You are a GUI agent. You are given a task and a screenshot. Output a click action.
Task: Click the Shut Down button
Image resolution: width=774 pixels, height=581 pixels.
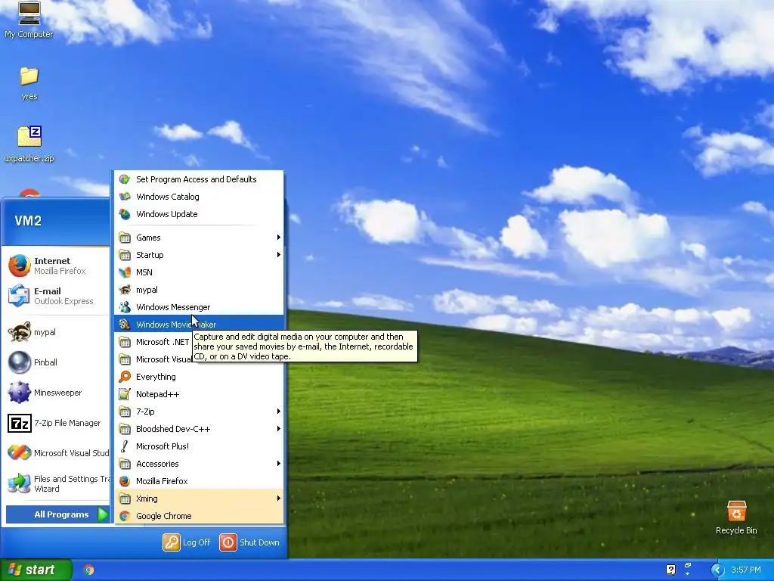point(249,542)
